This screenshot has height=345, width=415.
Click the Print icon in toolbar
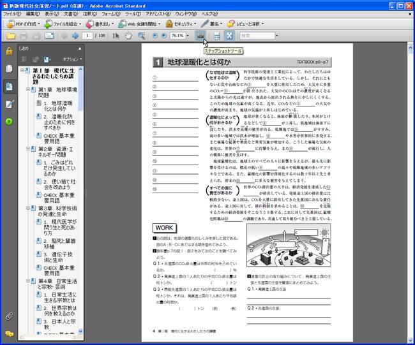24,36
